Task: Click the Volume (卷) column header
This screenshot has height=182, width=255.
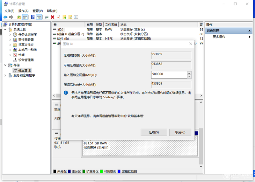Action: [x=69, y=25]
